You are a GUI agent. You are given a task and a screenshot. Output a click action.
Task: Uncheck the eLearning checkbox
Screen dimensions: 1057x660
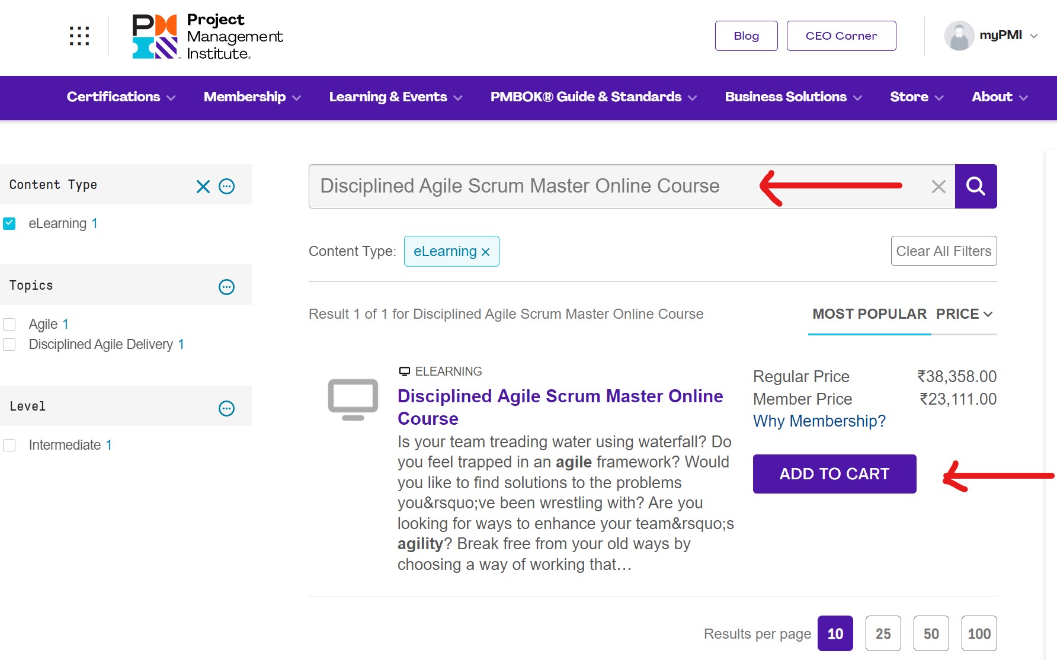(x=9, y=223)
